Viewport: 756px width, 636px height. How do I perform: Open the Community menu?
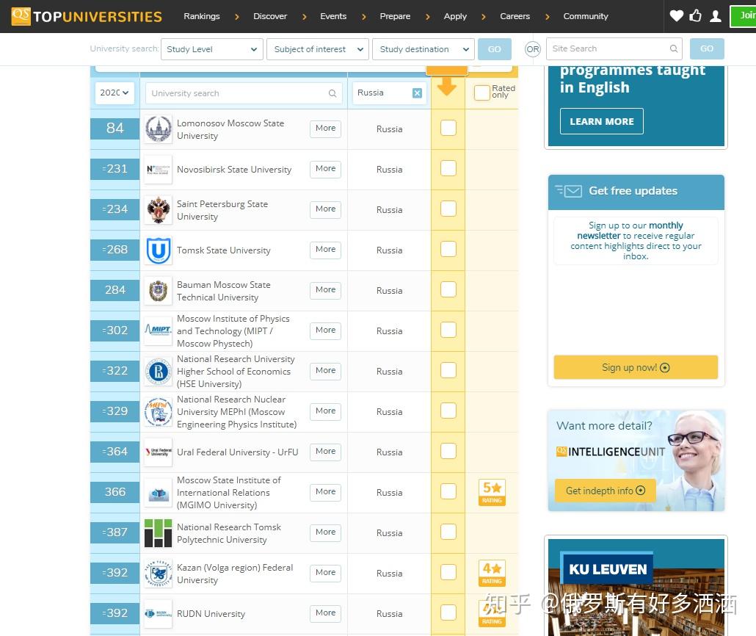586,16
